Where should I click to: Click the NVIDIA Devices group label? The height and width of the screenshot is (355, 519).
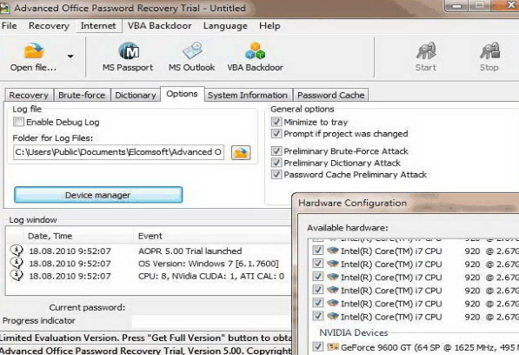pyautogui.click(x=354, y=332)
